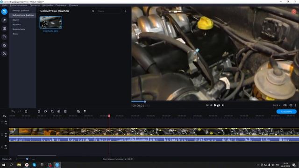Open the picture-in-picture overlay tool icon

[78, 112]
